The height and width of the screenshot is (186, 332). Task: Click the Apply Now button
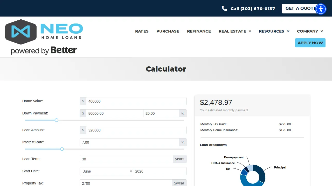(x=310, y=43)
